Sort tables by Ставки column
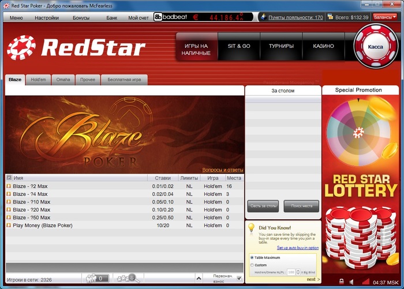The image size is (404, 289). coord(163,178)
